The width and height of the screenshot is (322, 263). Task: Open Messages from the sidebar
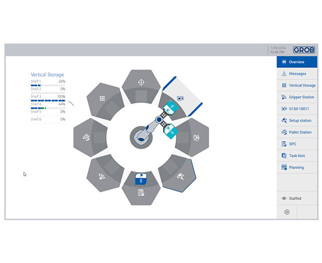coord(297,74)
